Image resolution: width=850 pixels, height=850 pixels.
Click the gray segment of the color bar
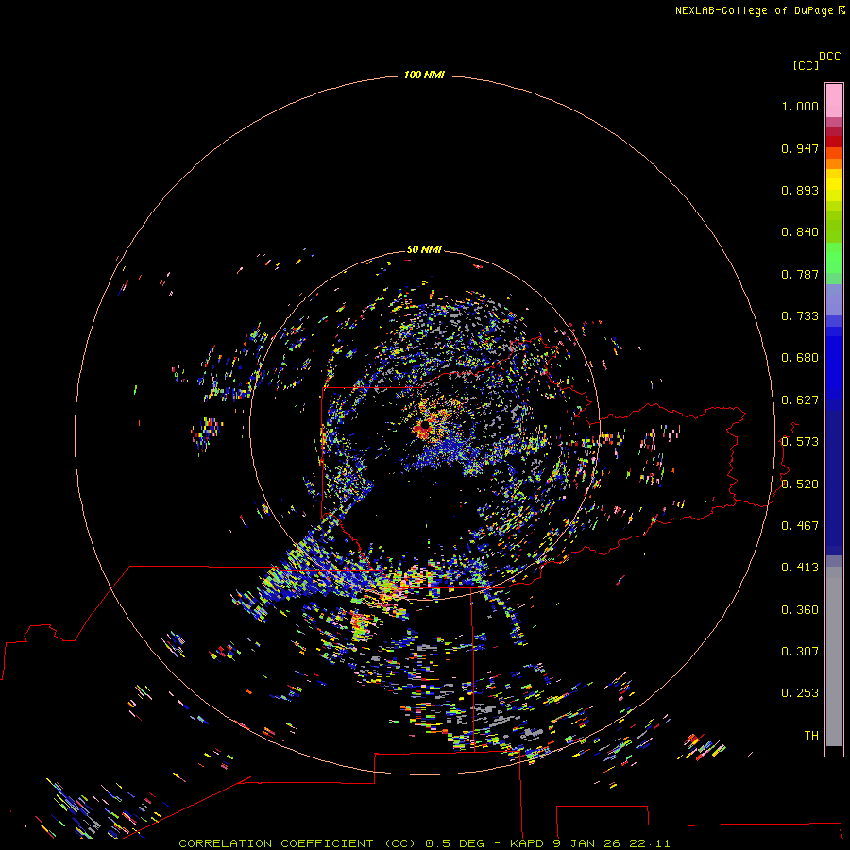tap(834, 656)
